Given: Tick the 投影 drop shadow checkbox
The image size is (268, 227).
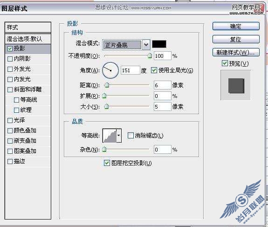Looking at the screenshot, I should [10, 49].
